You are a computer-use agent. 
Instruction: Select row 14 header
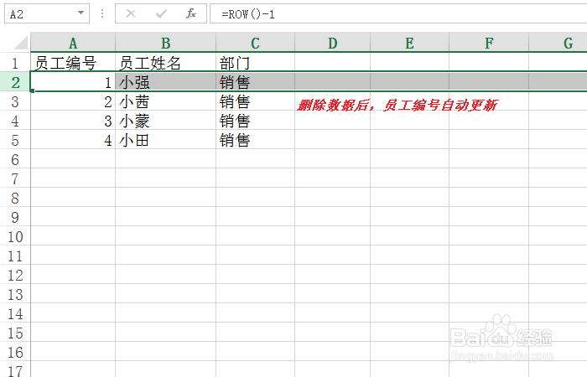(15, 314)
